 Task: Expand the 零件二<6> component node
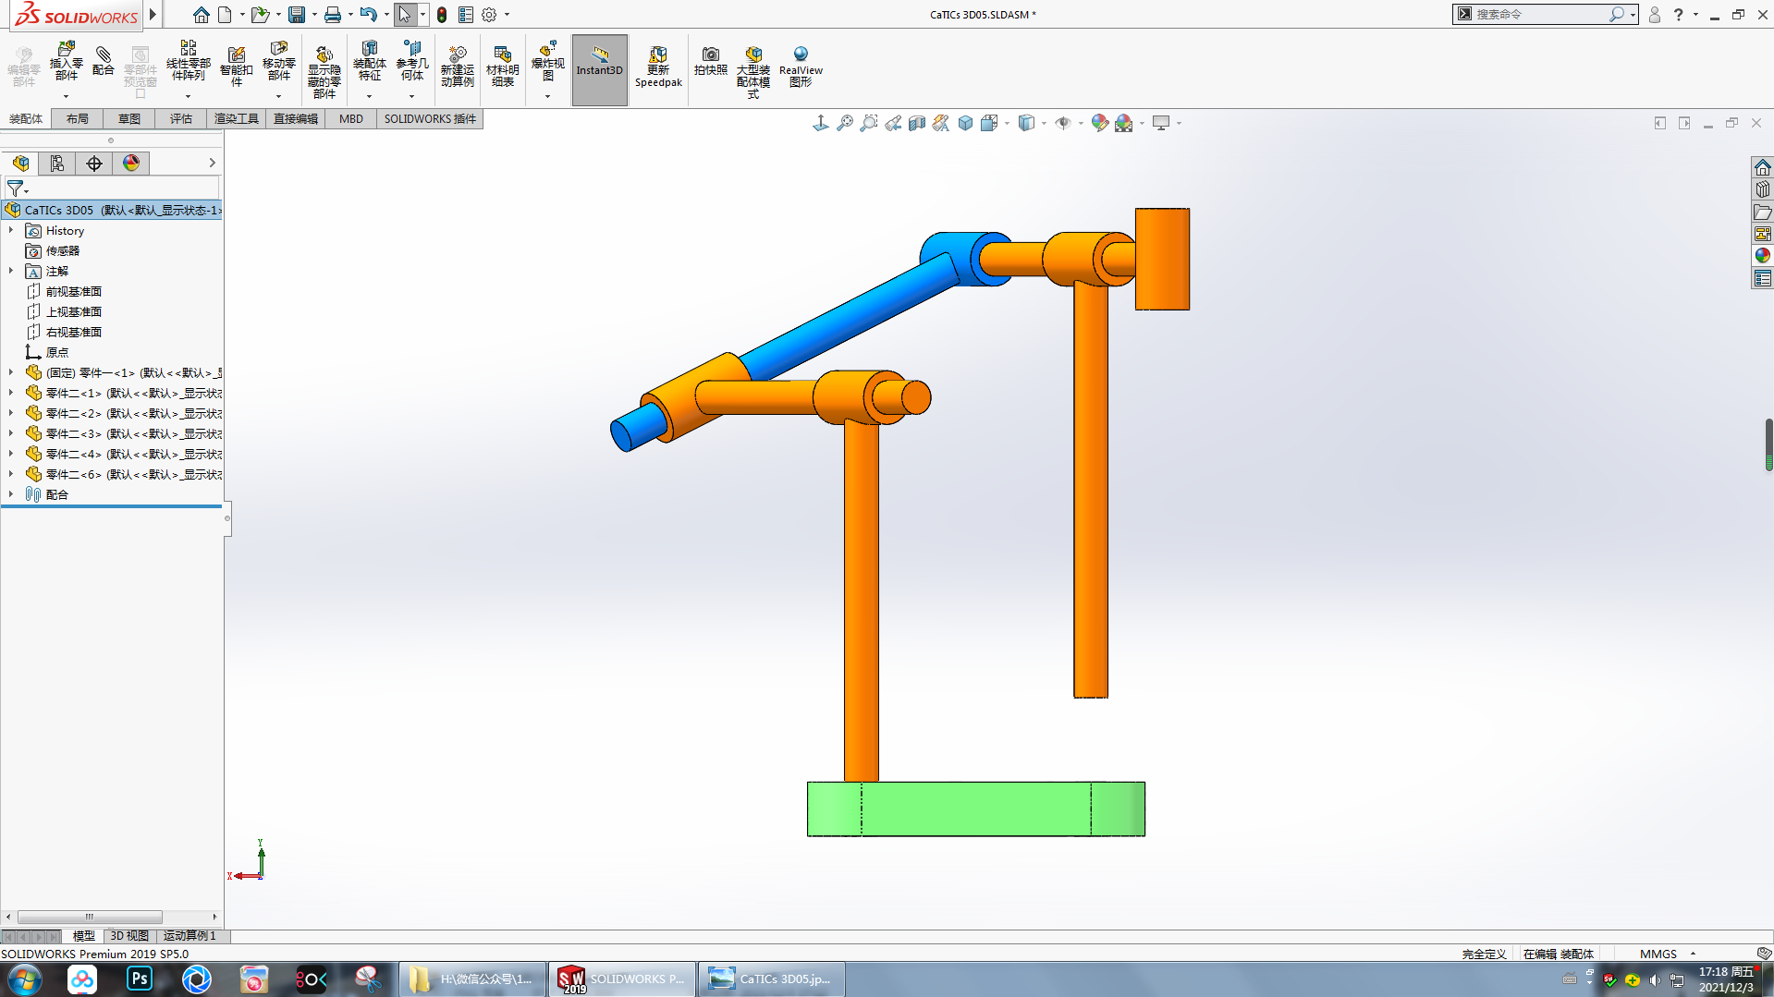click(11, 474)
